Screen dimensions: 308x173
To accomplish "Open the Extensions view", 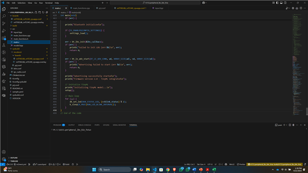I will point(4,38).
